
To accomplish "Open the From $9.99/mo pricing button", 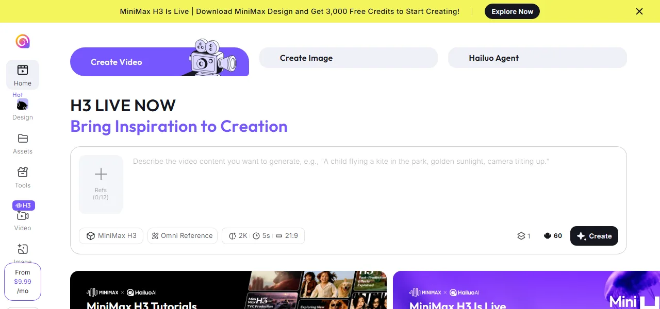I will coord(23,282).
